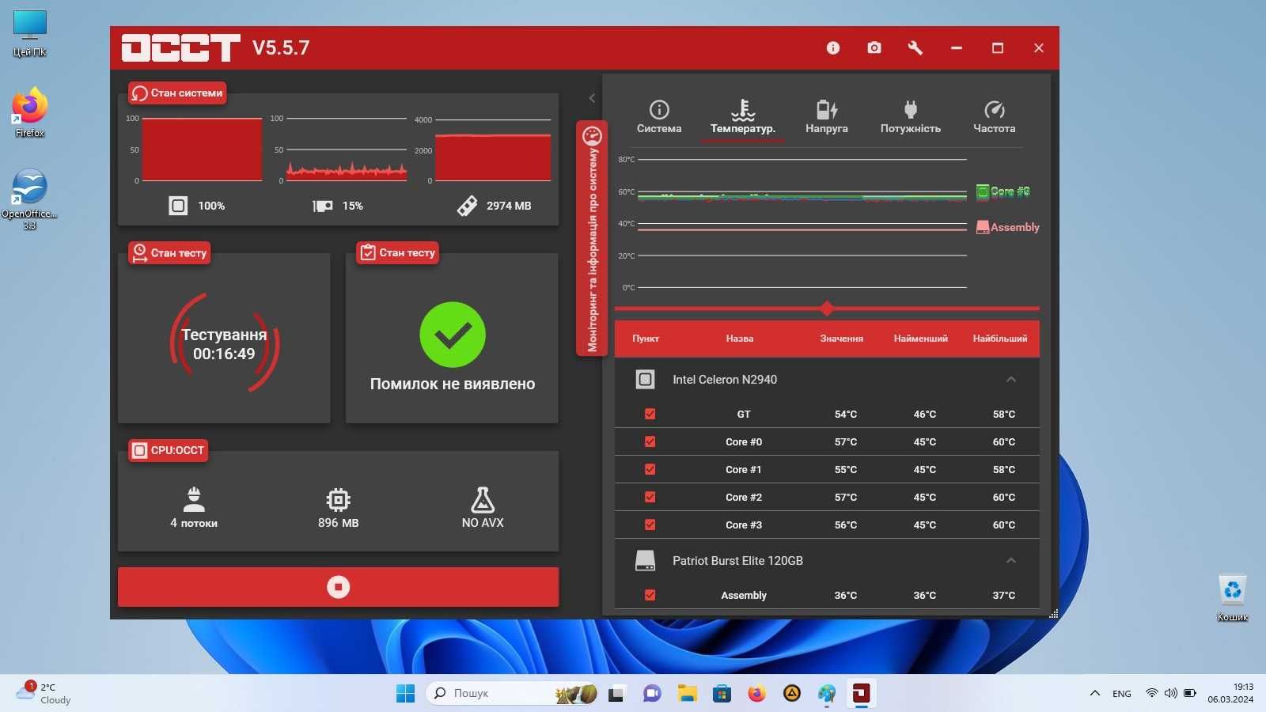The height and width of the screenshot is (712, 1266).
Task: Select the Температур. tab
Action: pos(742,116)
